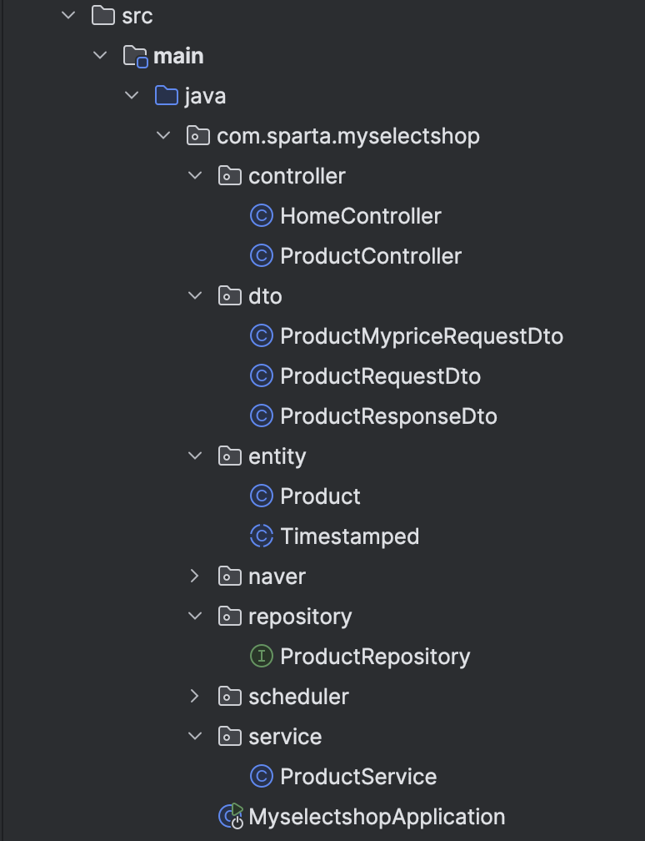Click the ProductService class icon

pyautogui.click(x=262, y=777)
